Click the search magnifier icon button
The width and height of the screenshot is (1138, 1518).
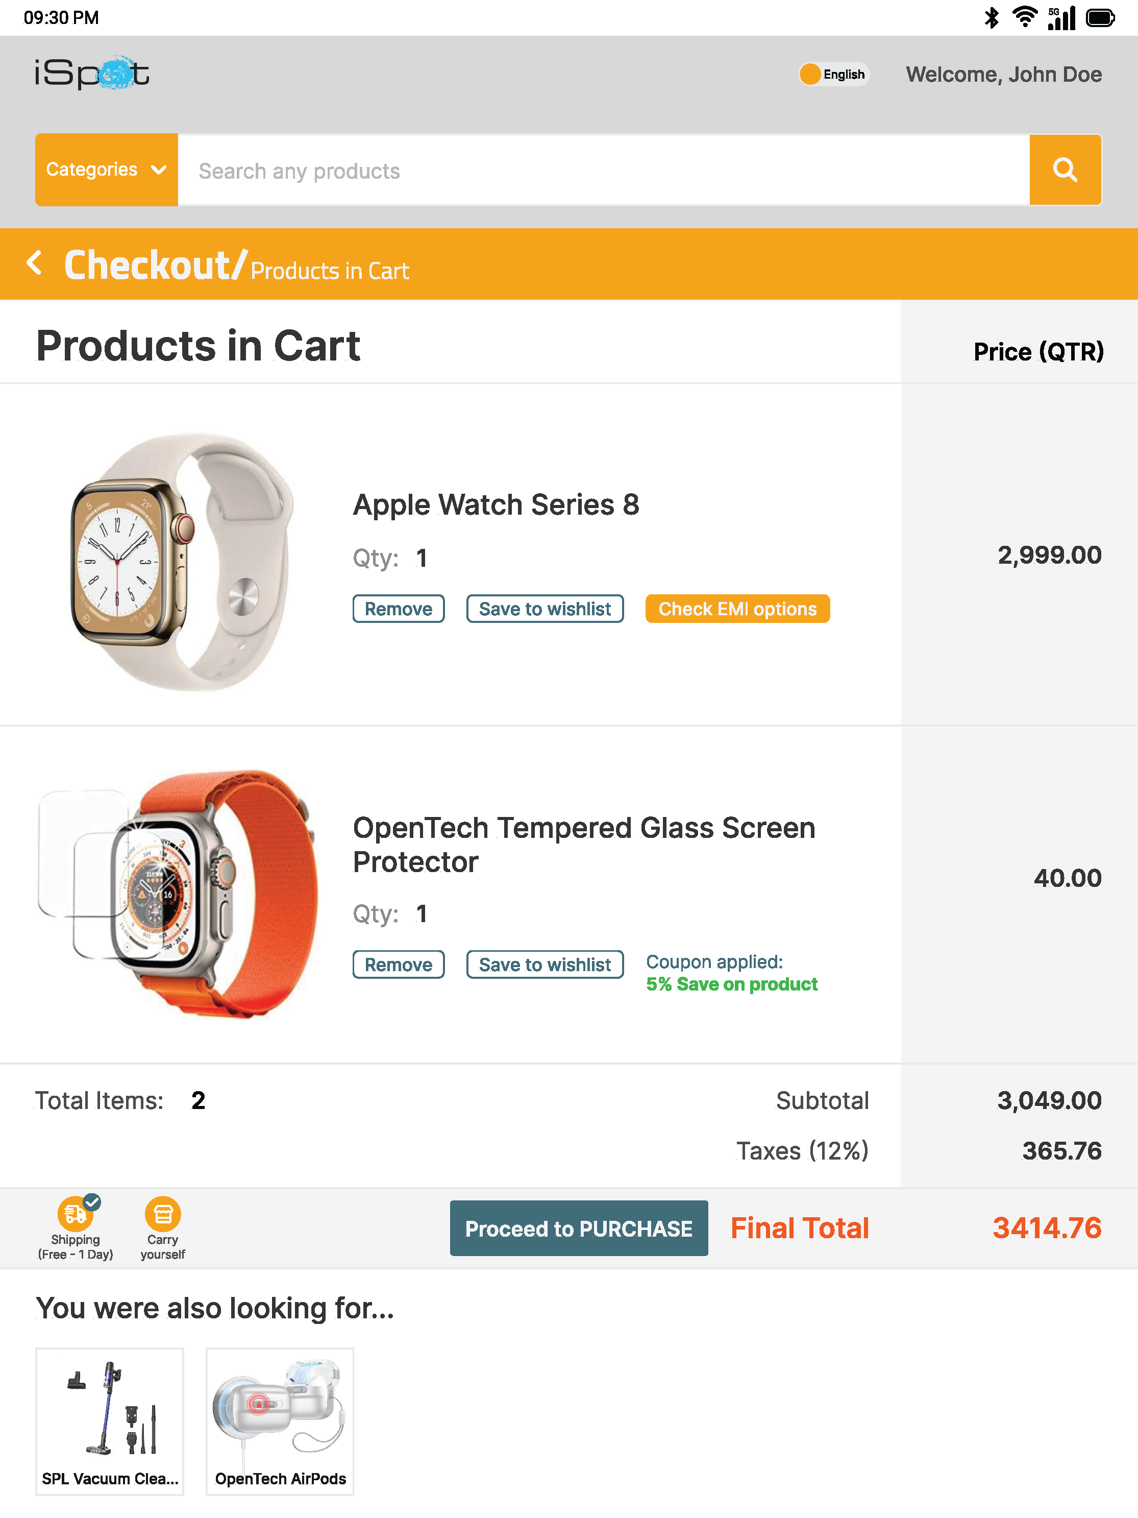(x=1065, y=170)
